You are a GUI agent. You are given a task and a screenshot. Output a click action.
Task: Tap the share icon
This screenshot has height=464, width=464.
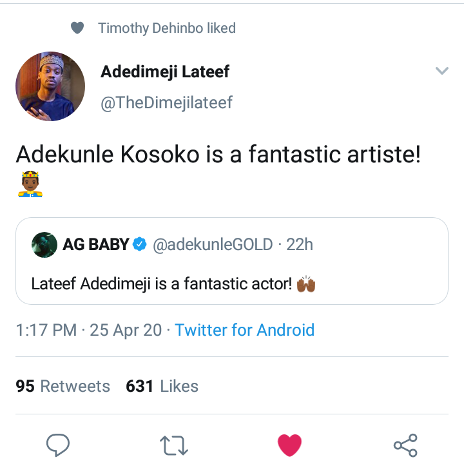coord(405,444)
